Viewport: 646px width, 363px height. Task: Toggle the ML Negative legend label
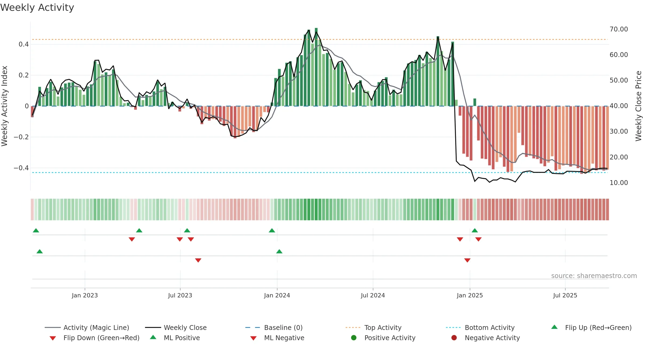click(x=284, y=338)
